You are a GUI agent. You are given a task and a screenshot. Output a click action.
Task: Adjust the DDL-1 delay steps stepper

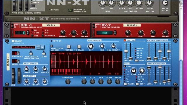tap(28, 33)
